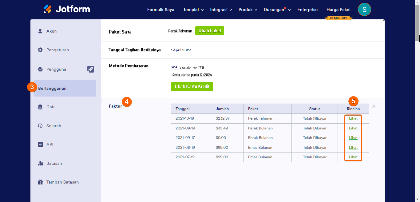Click the Jotform logo
This screenshot has height=202, width=420.
(67, 9)
